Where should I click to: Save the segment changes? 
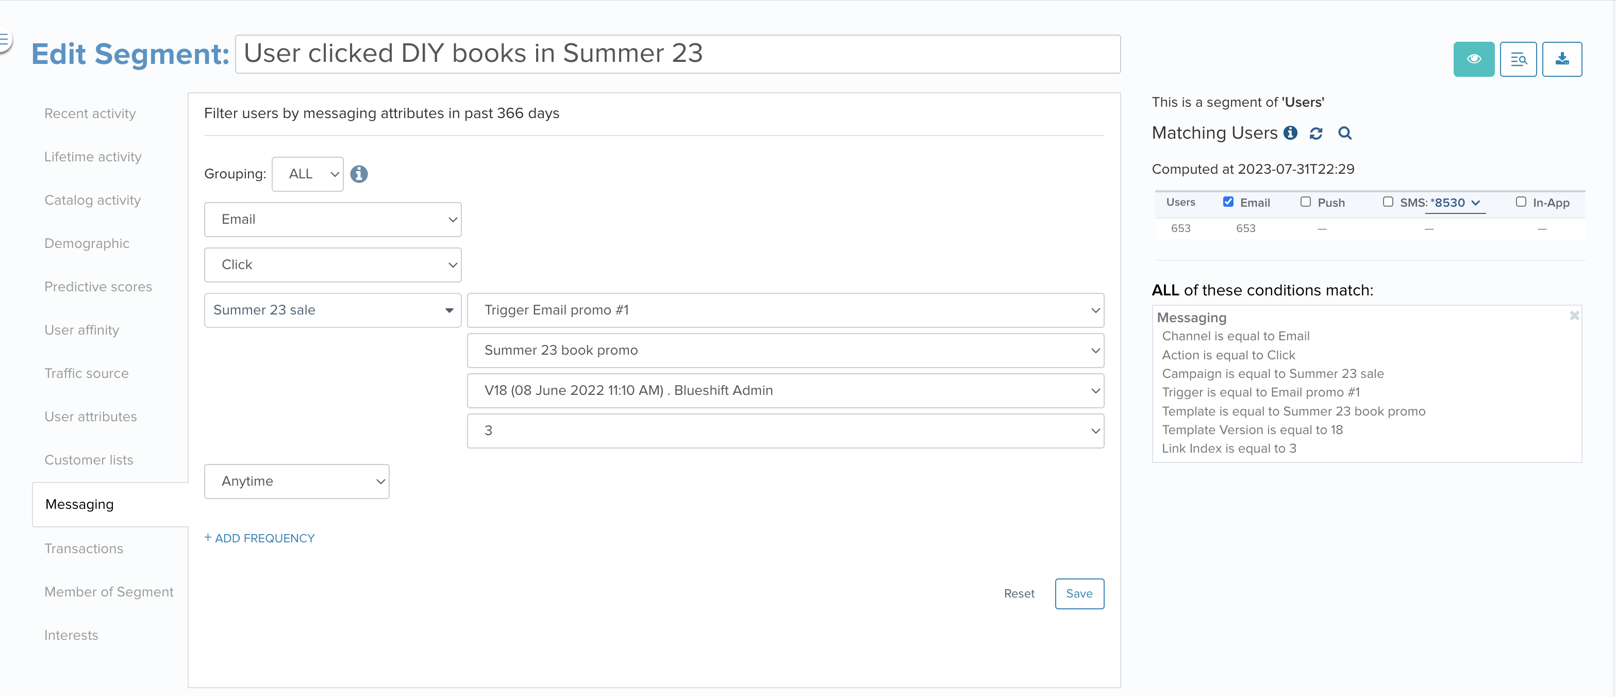point(1079,593)
